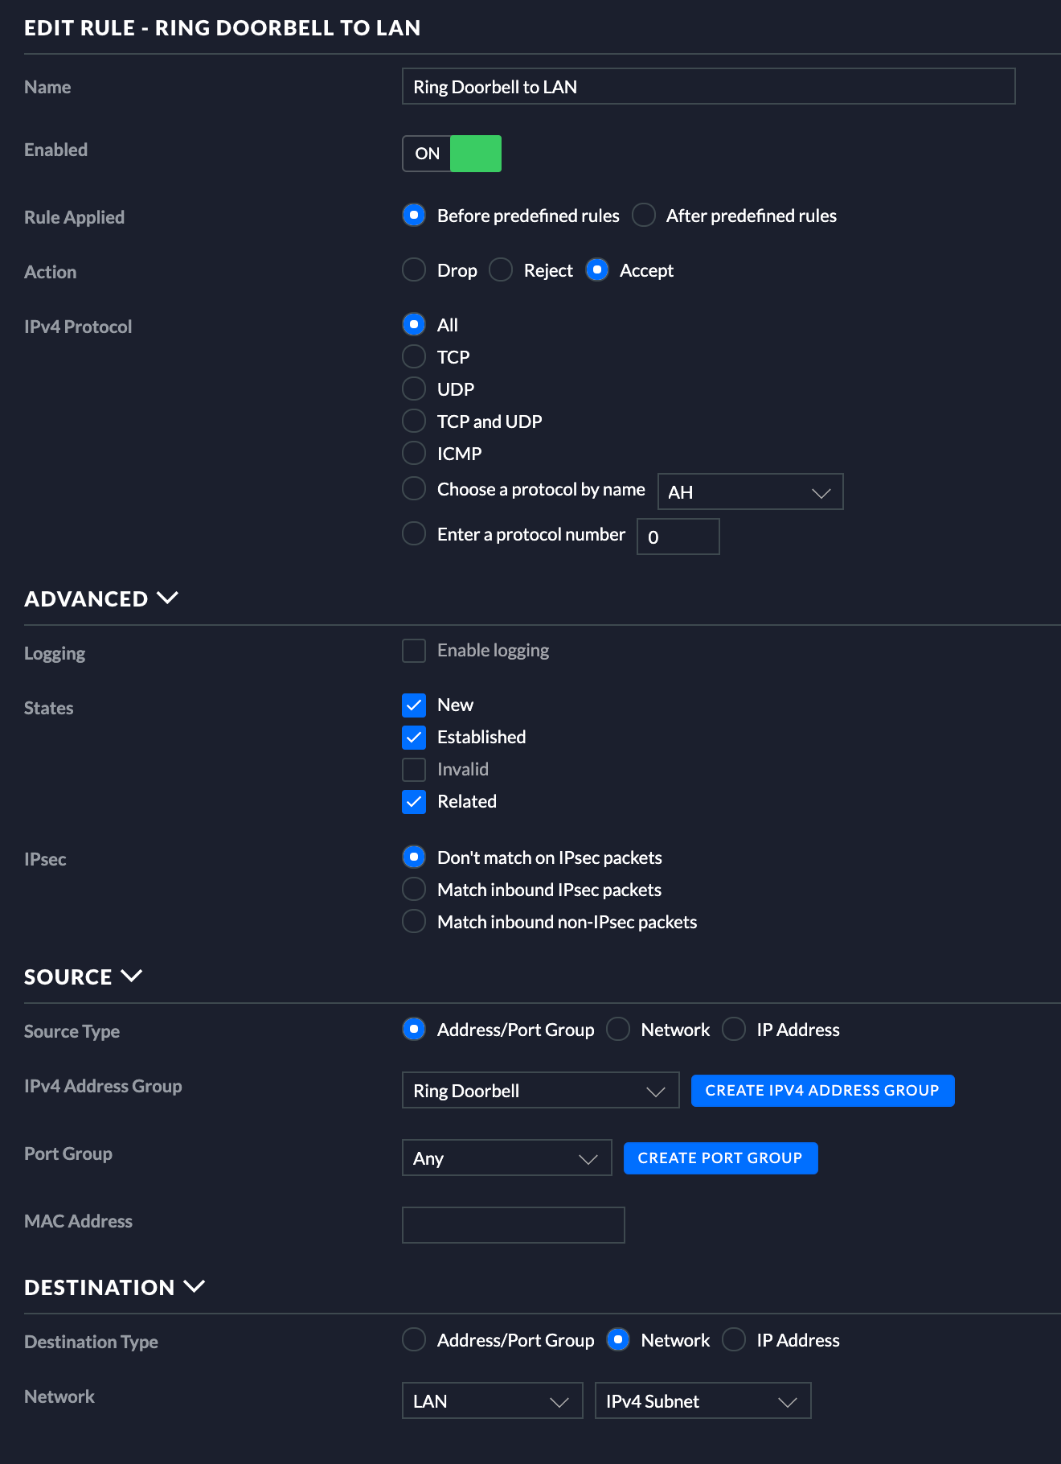The image size is (1061, 1464).
Task: Click Create IPv4 Address Group button
Action: tap(822, 1091)
